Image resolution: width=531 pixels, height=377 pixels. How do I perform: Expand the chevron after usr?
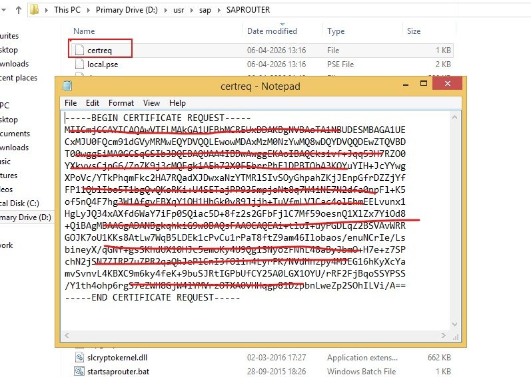point(192,10)
